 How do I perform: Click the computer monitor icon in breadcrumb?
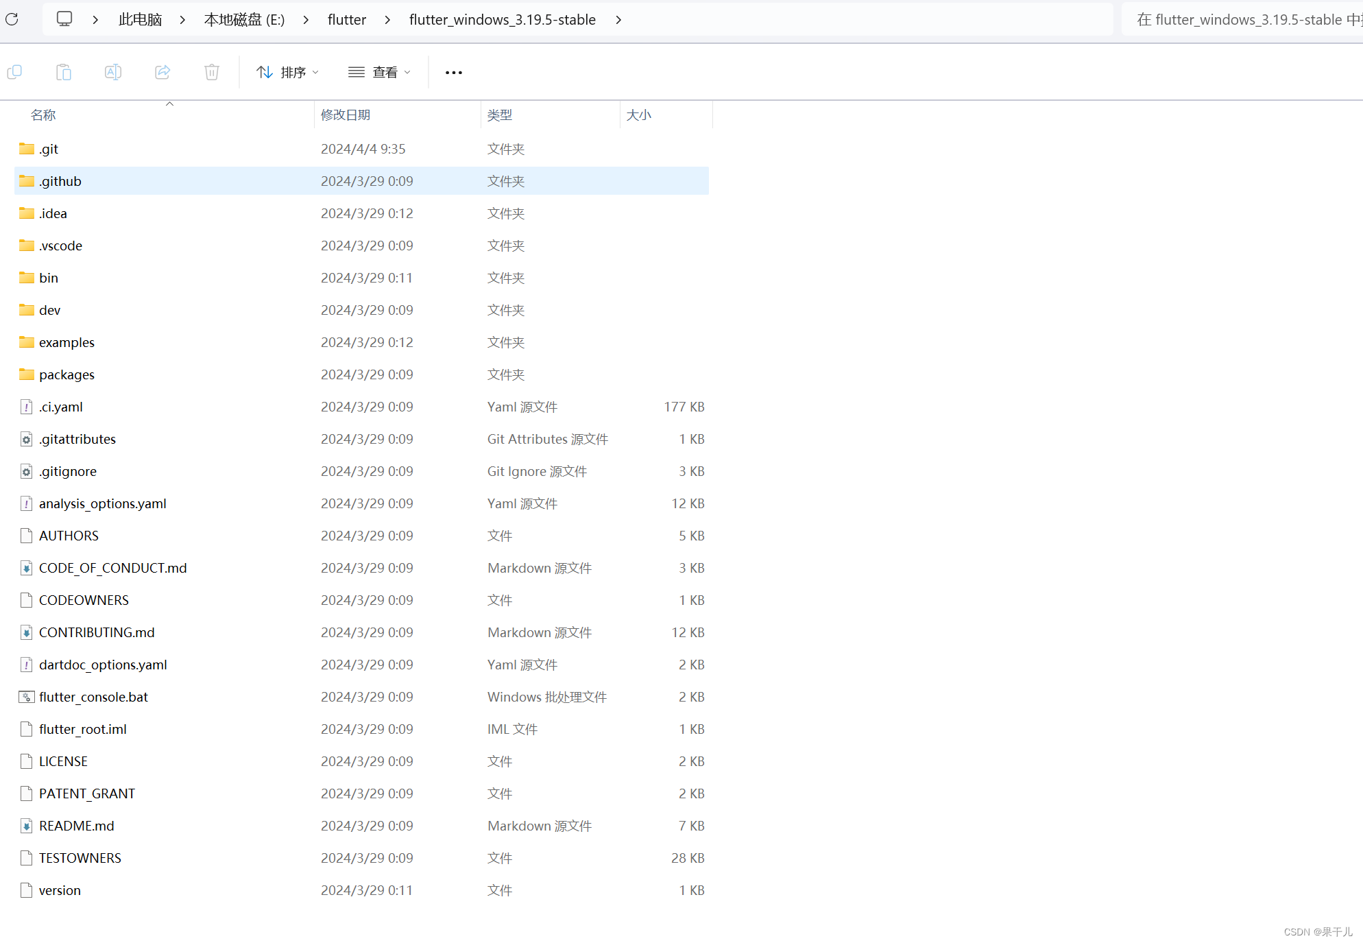(64, 19)
